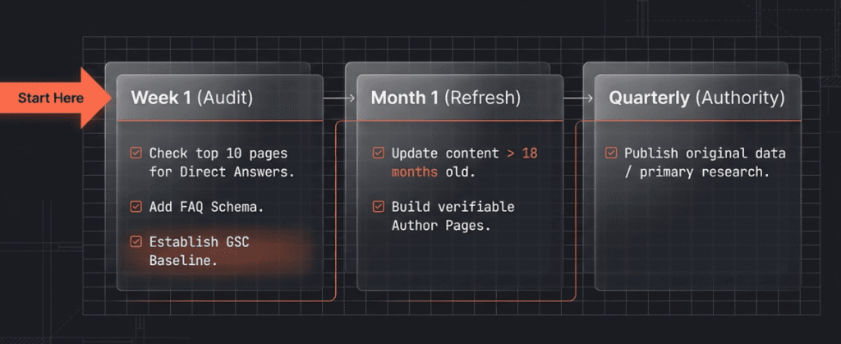Screen dimensions: 841x344
Task: Uncheck the Update content checkbox
Action: pos(378,154)
